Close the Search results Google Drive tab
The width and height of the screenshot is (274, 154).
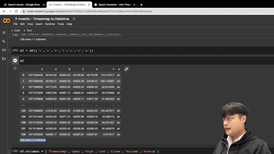44,5
